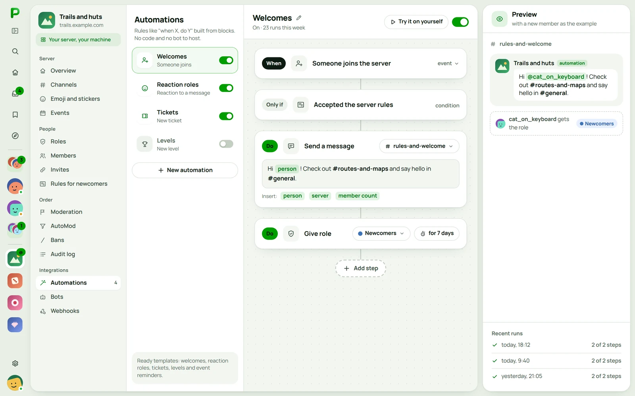Viewport: 635px width, 396px height.
Task: Open the Audit log page
Action: [x=78, y=254]
